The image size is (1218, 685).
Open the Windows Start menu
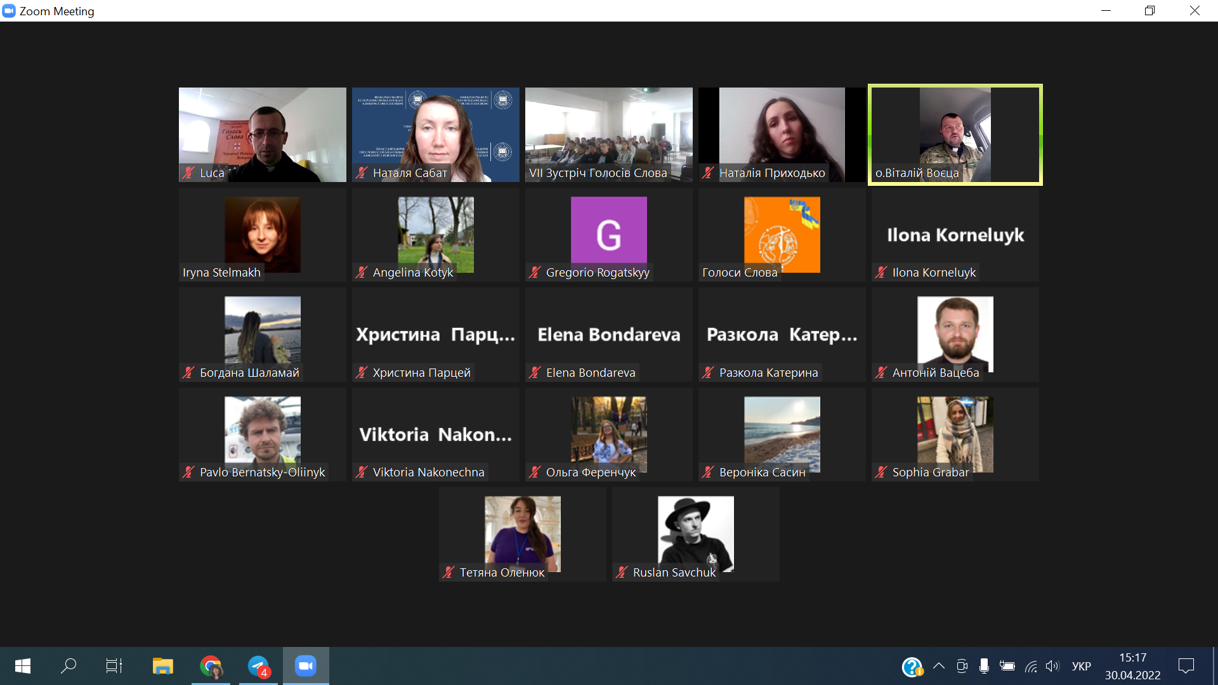pyautogui.click(x=22, y=666)
